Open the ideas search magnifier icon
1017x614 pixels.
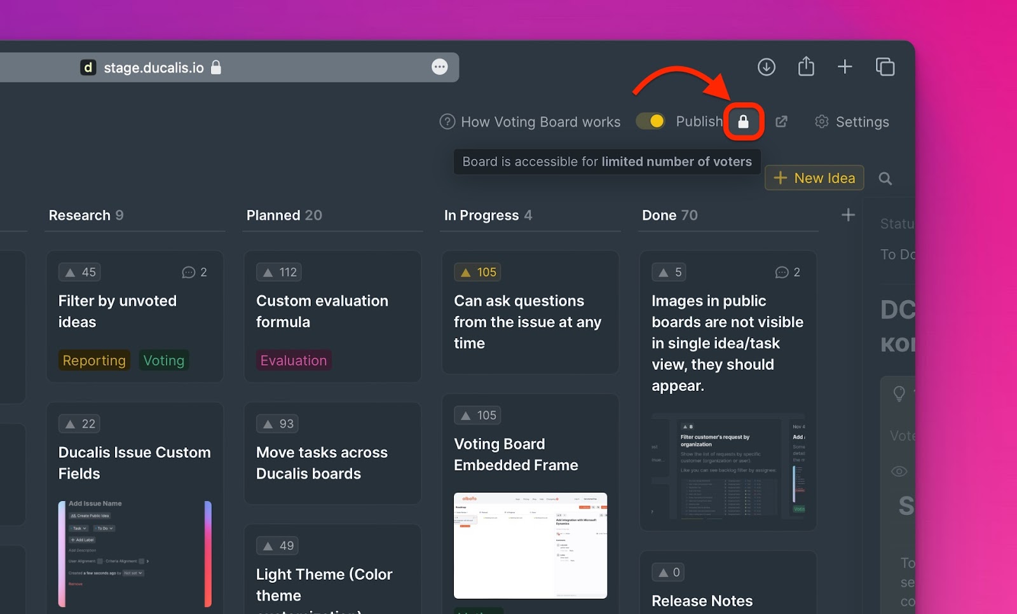(885, 179)
